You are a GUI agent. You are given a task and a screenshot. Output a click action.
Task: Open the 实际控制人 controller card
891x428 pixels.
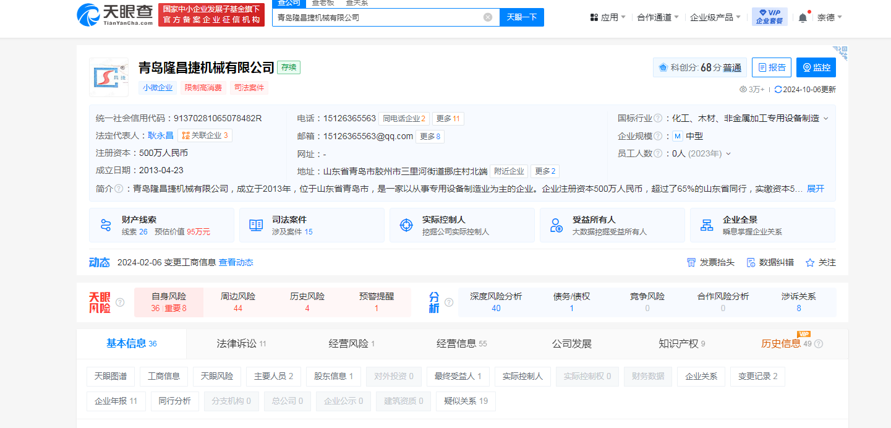(x=461, y=225)
